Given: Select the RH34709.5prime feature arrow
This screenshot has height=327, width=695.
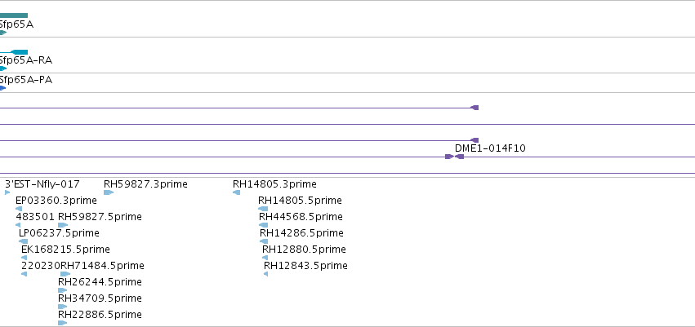Looking at the screenshot, I should [63, 307].
